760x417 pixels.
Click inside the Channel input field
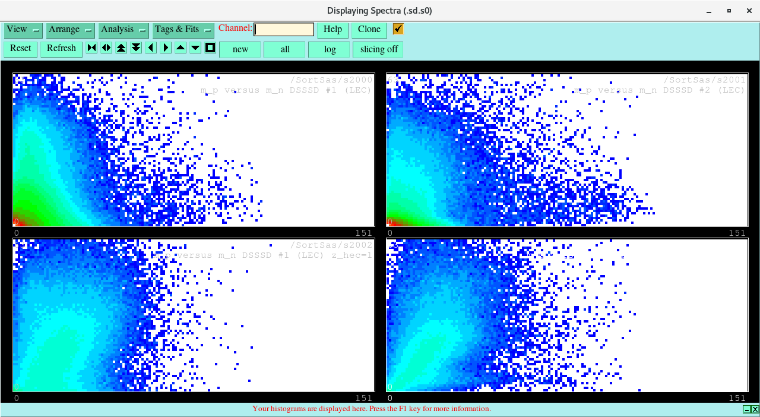pos(284,30)
